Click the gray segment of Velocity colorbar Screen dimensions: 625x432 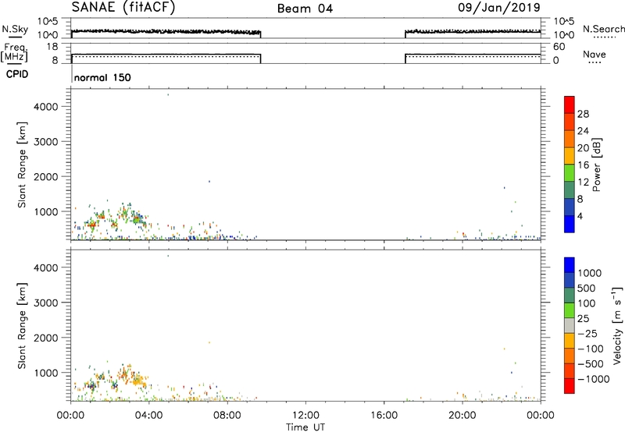pos(570,325)
